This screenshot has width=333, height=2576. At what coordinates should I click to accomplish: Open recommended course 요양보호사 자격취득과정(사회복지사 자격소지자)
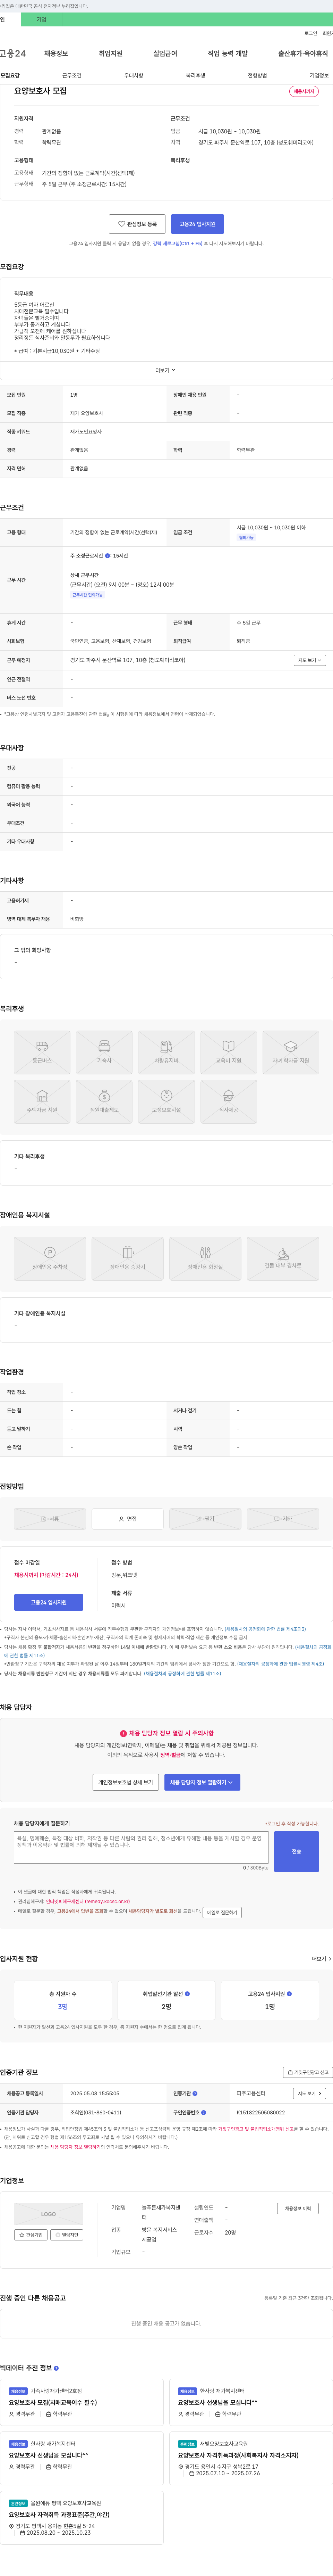click(x=238, y=2455)
